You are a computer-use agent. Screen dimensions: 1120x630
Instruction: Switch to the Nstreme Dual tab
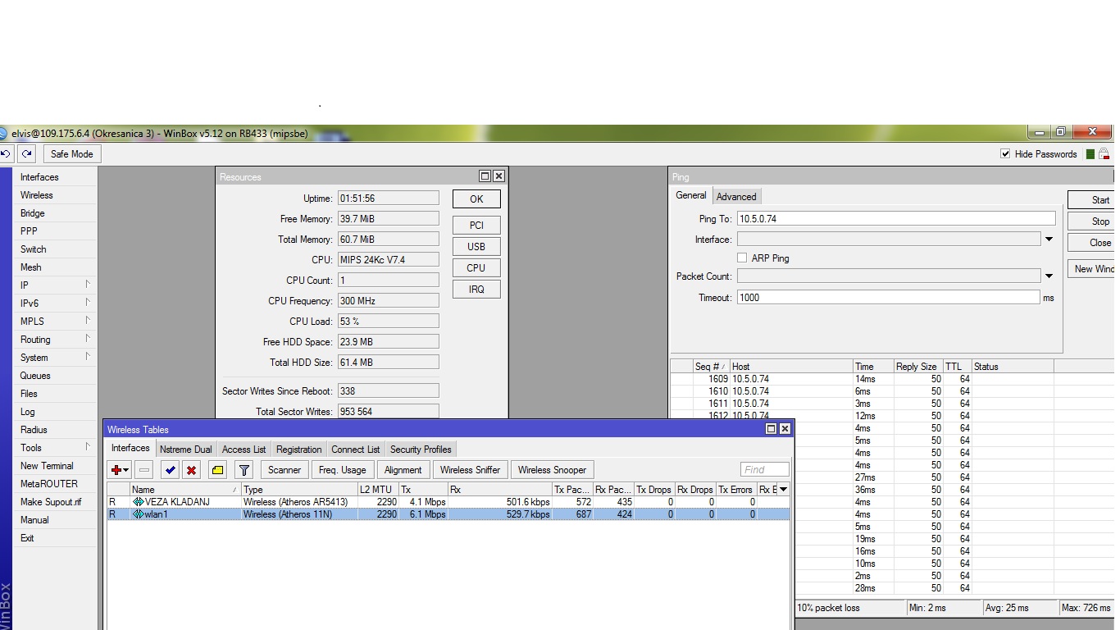click(186, 450)
